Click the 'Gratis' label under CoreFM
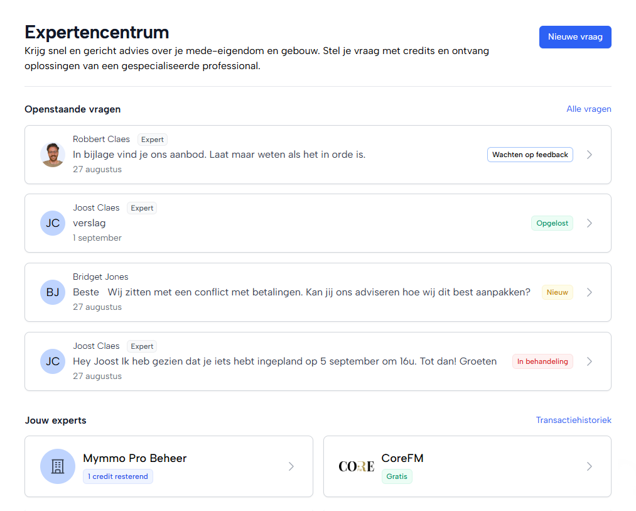 (x=397, y=476)
